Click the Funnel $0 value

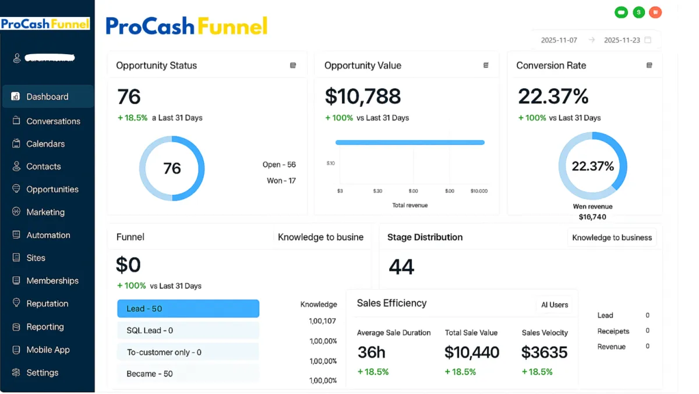pos(129,265)
